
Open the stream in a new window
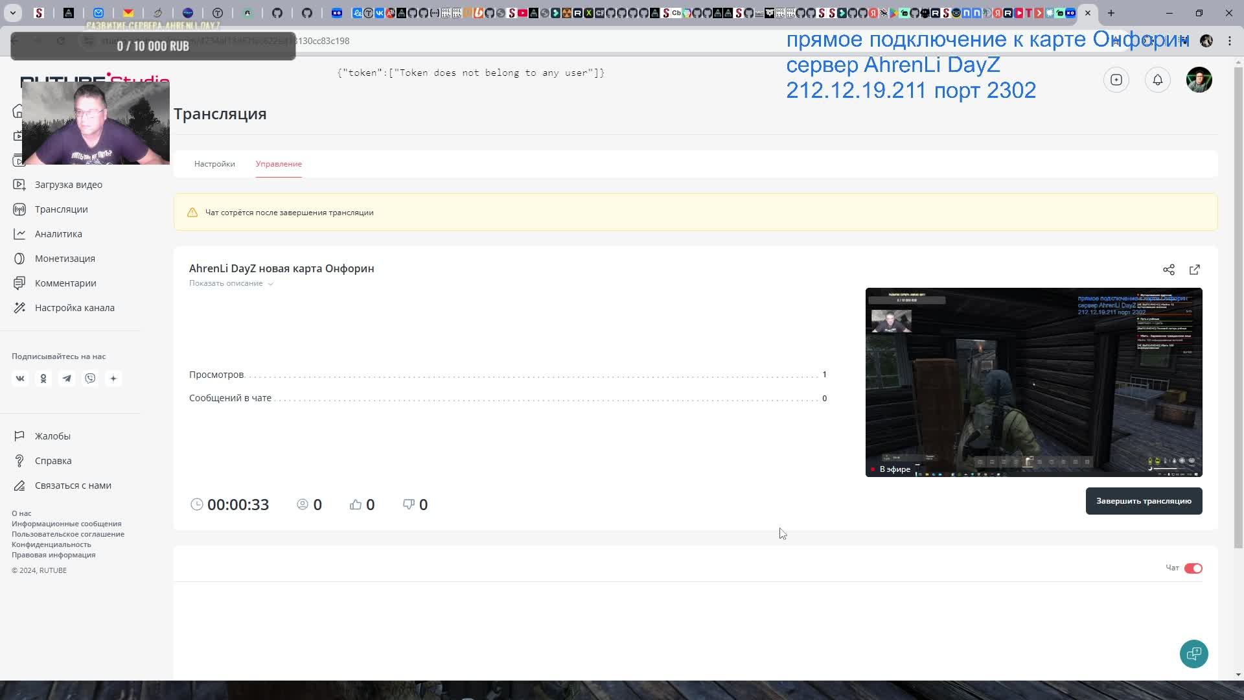tap(1194, 270)
